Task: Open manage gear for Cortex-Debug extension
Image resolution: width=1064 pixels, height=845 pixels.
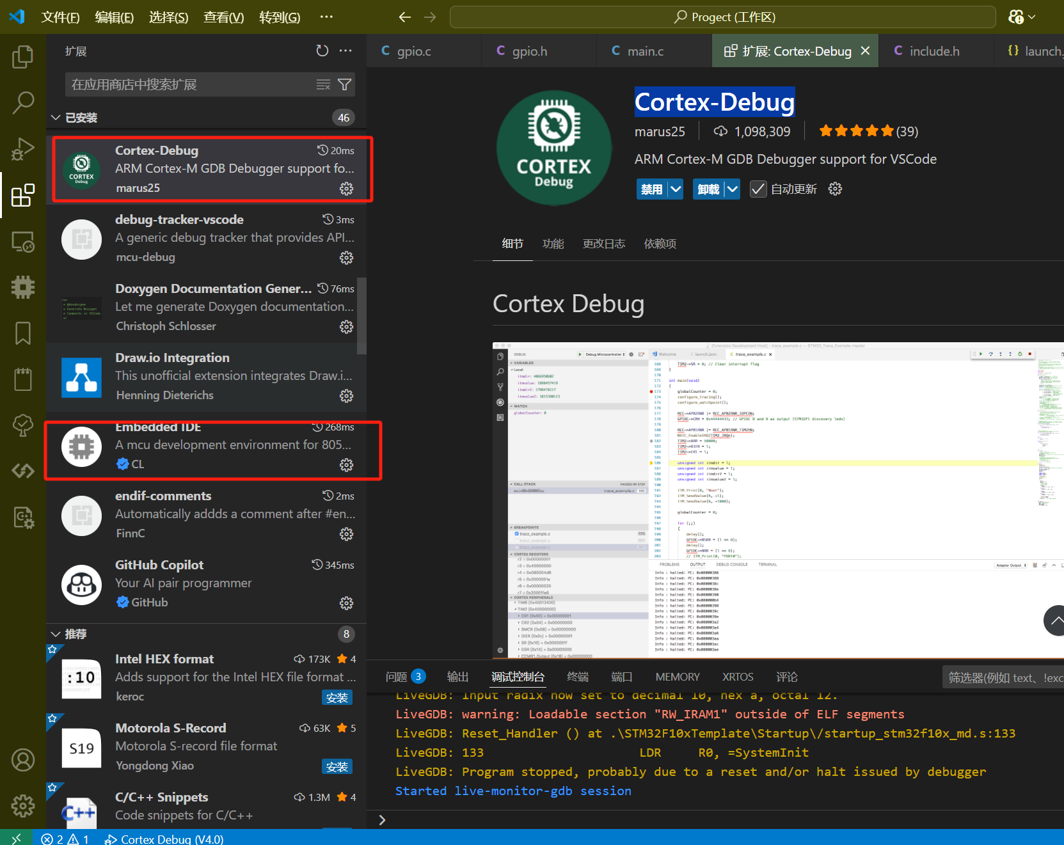Action: [346, 189]
